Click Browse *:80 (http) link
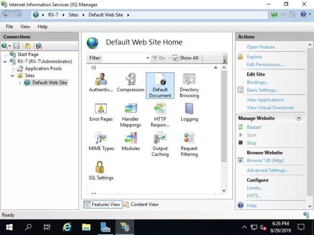Screen dimensions: 314x235 point(265,160)
